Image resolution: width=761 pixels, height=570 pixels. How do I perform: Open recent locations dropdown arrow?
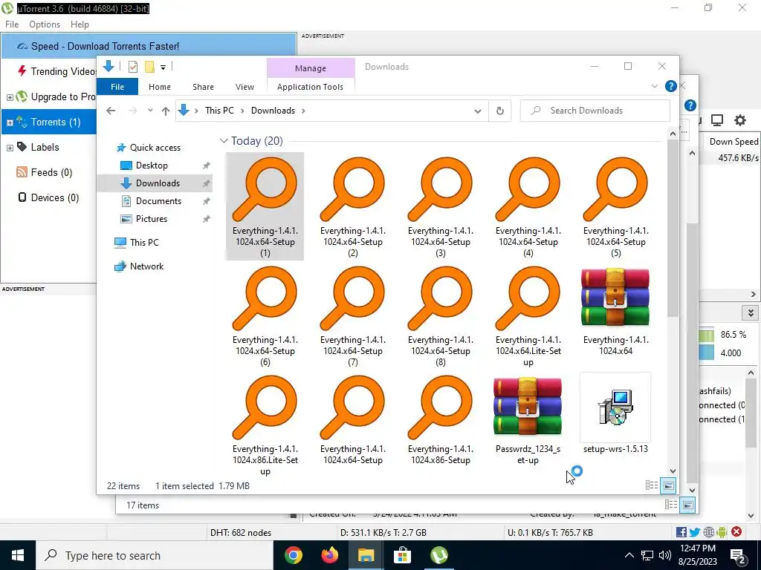point(150,111)
